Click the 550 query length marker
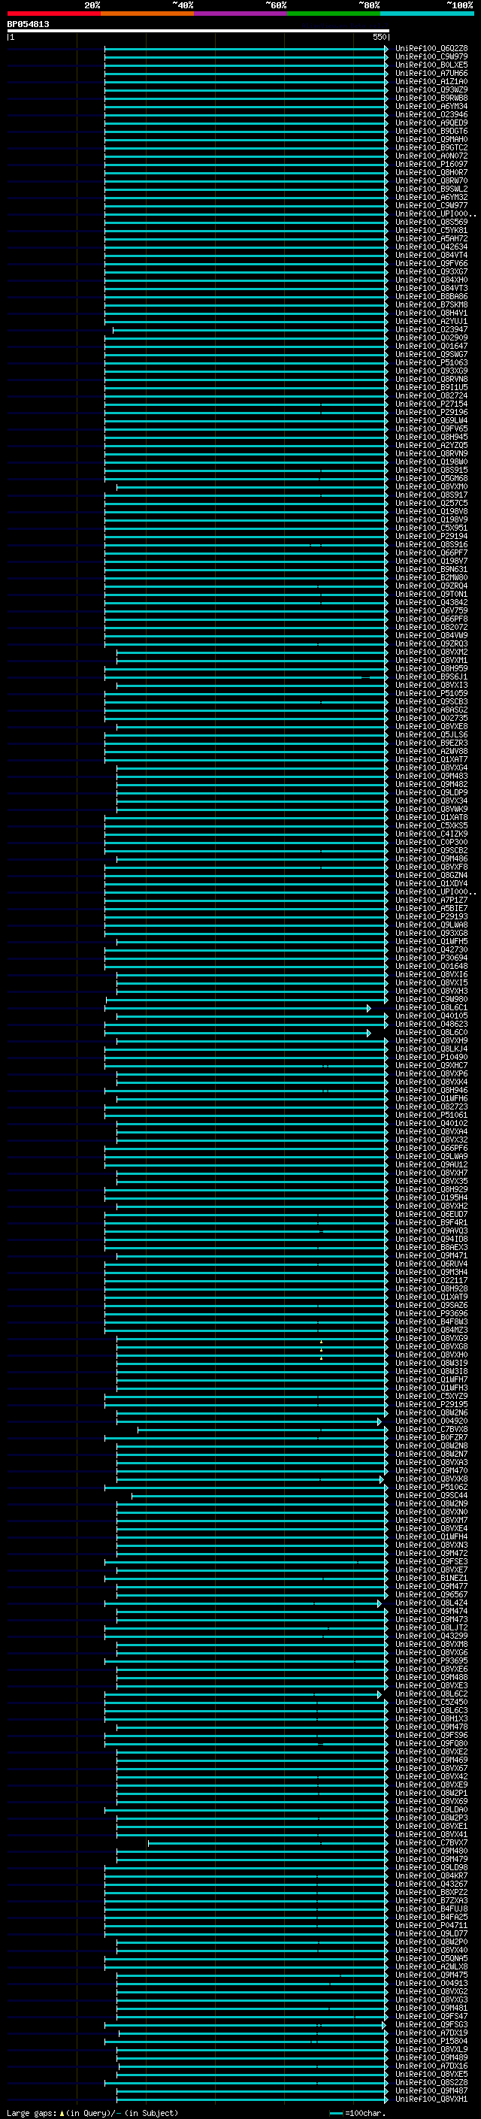The width and height of the screenshot is (481, 2119). click(x=380, y=37)
